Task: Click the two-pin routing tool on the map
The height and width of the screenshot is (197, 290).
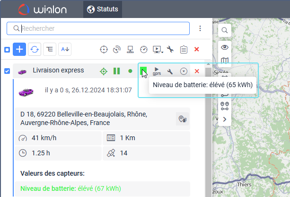Action: pos(225,106)
